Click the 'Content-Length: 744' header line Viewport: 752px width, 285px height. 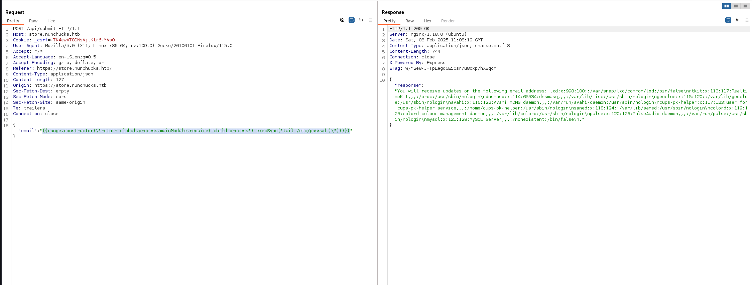[415, 51]
